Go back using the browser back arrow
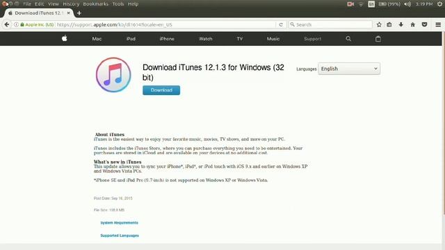Image resolution: width=445 pixels, height=250 pixels. point(7,25)
